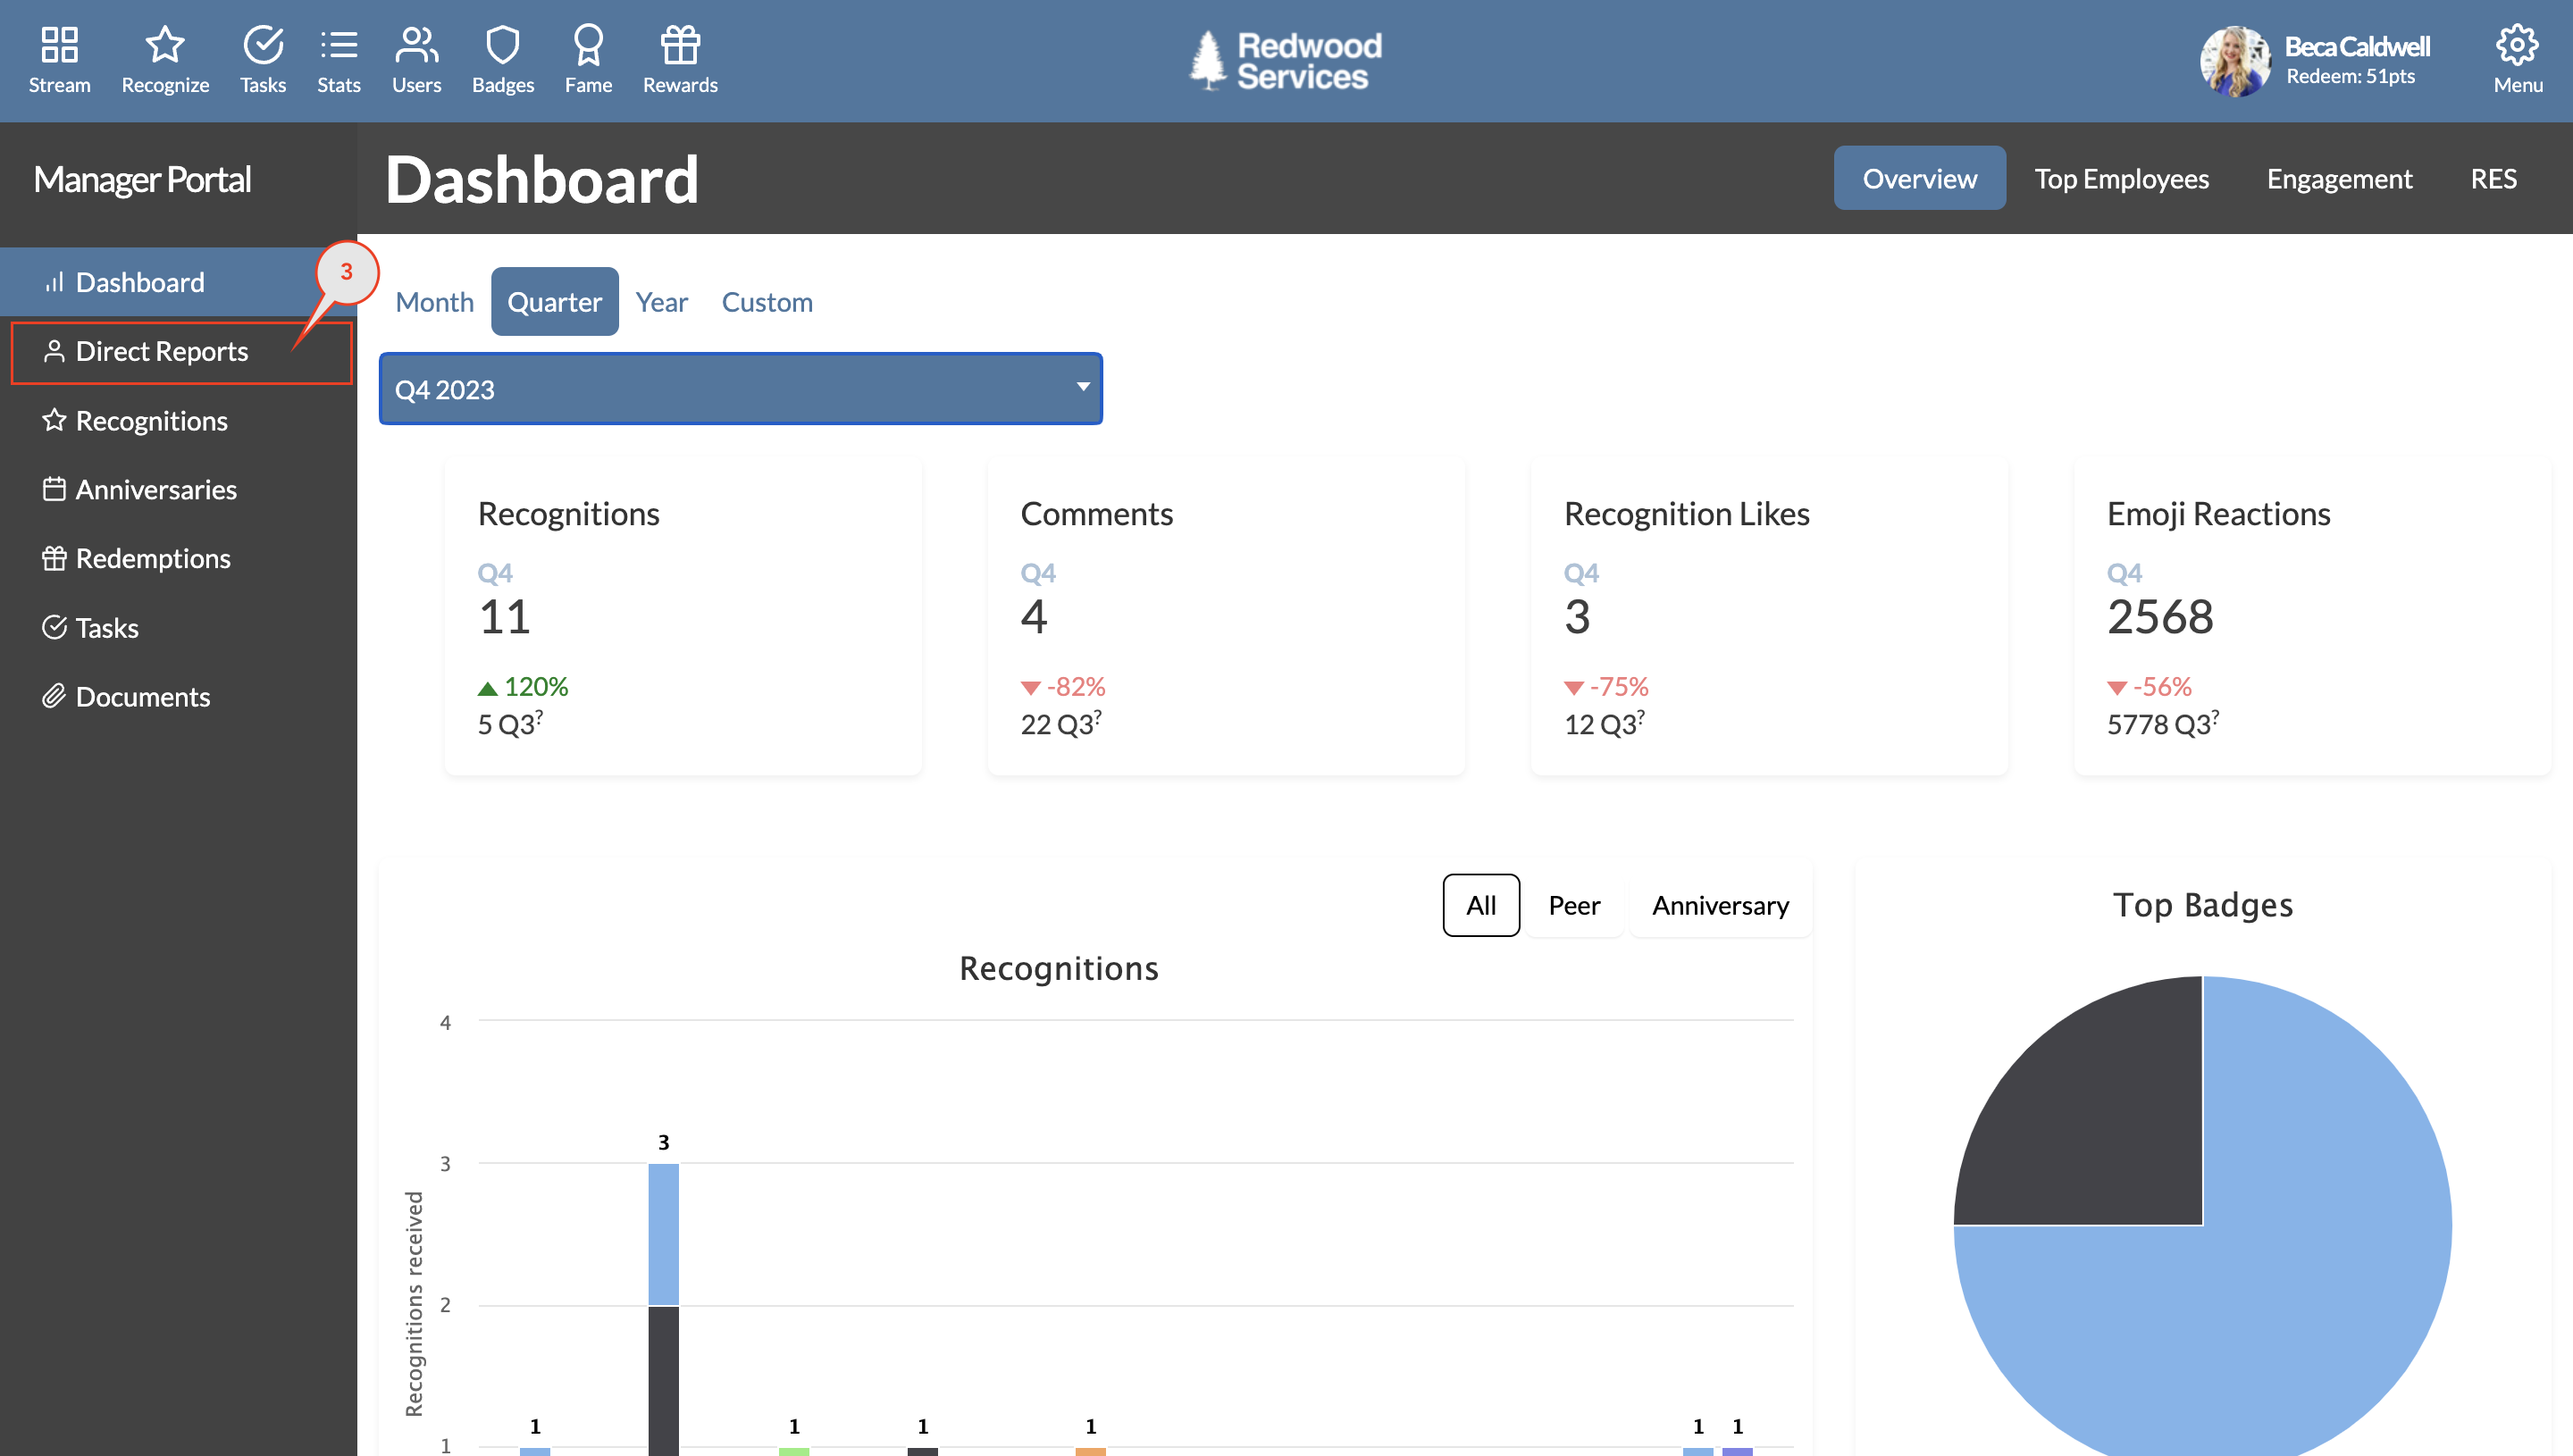Expand the Q4 2023 quarter dropdown

[741, 389]
